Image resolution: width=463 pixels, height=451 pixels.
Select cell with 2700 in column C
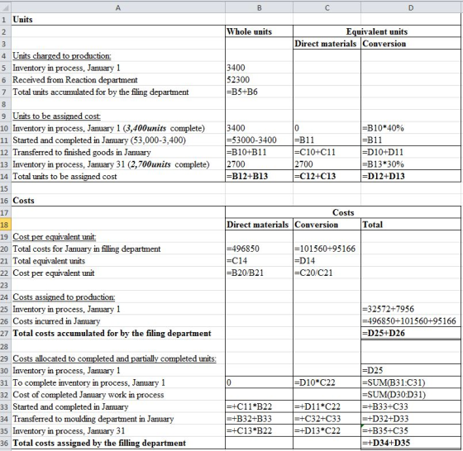(x=327, y=164)
